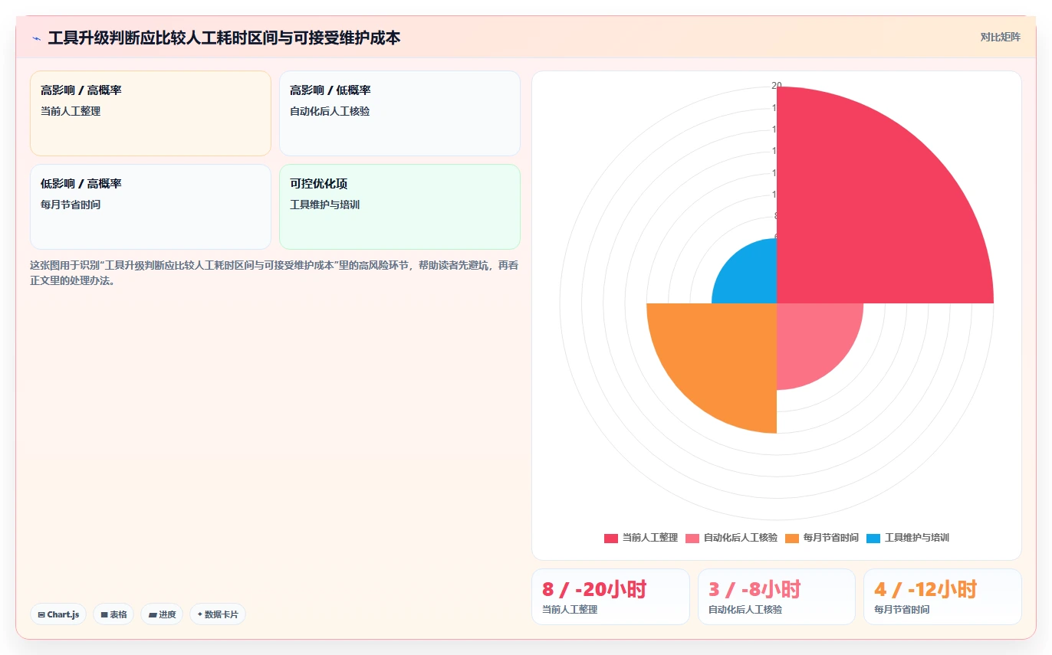Click the 工具维护与培训 legend label

[x=917, y=538]
